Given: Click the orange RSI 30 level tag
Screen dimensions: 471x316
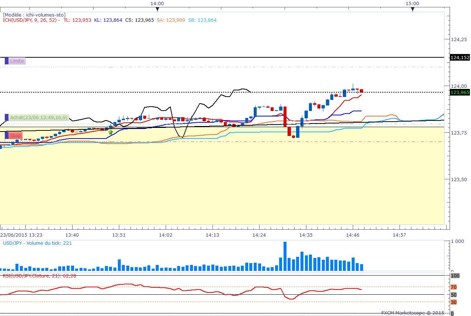Looking at the screenshot, I should point(454,302).
